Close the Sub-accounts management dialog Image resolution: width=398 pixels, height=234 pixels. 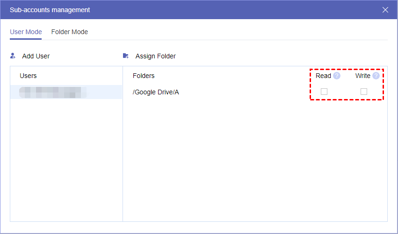(385, 10)
